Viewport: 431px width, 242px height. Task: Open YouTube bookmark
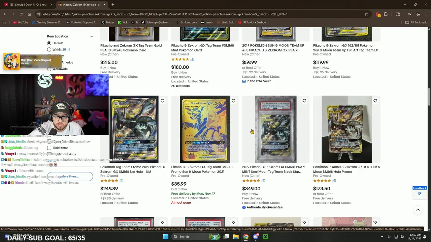click(21, 23)
